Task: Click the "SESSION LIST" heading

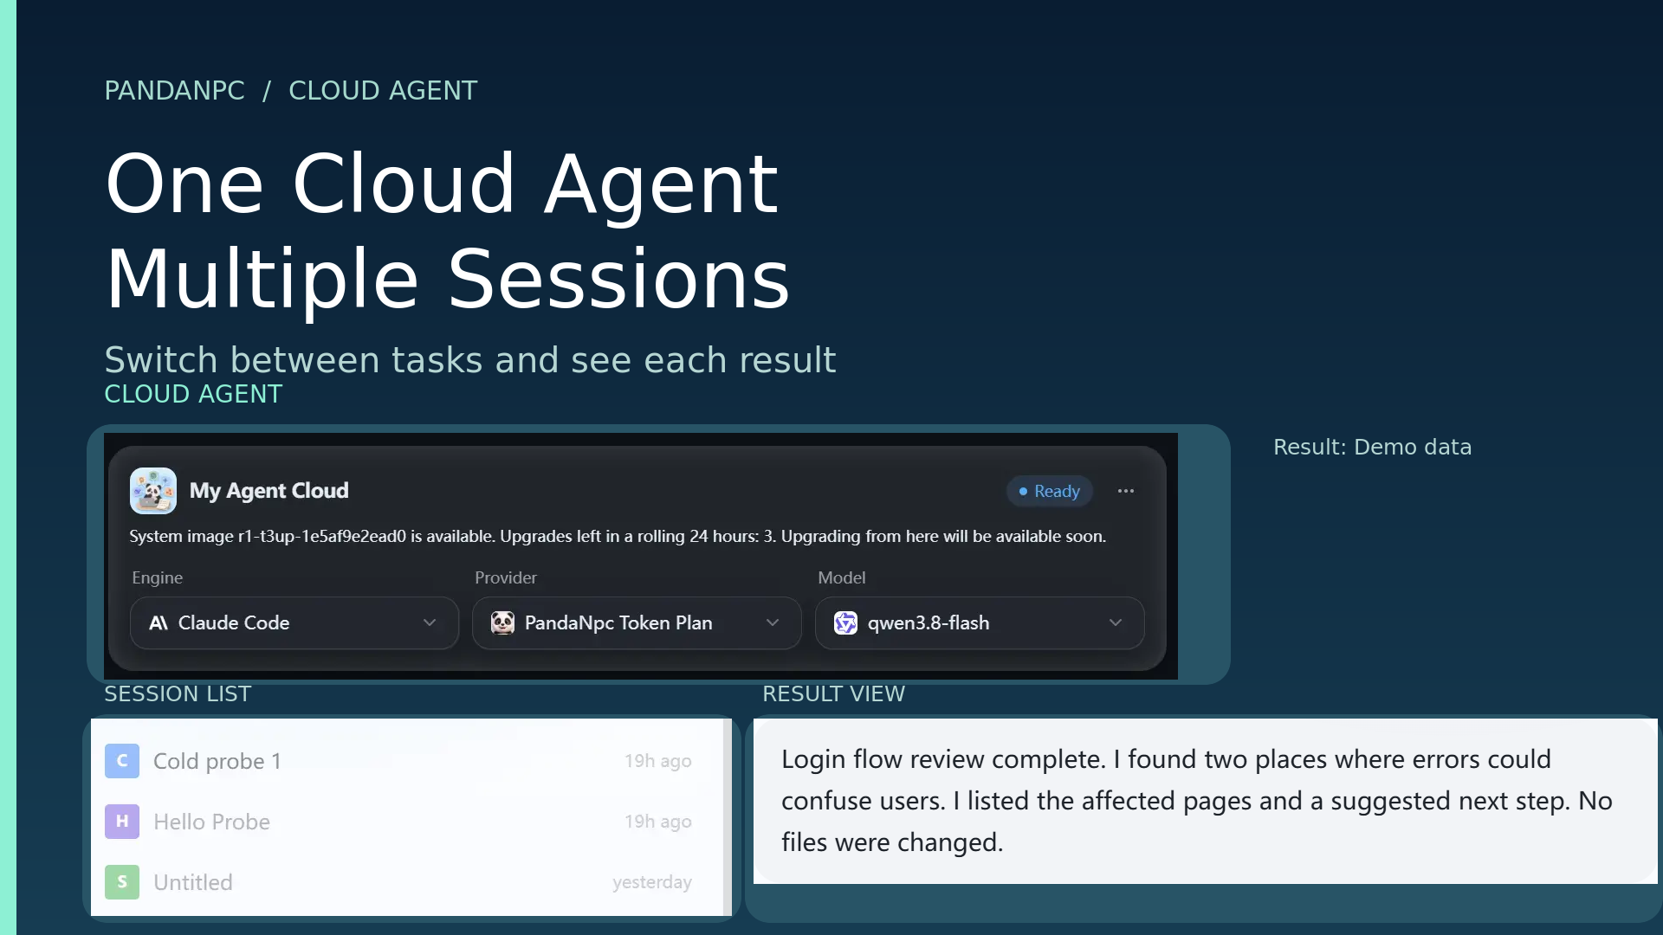Action: tap(178, 693)
